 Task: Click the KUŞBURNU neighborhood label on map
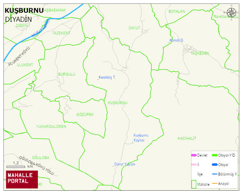coord(118,103)
